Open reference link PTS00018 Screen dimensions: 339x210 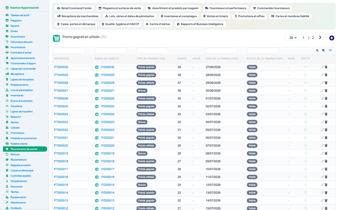(x=61, y=161)
